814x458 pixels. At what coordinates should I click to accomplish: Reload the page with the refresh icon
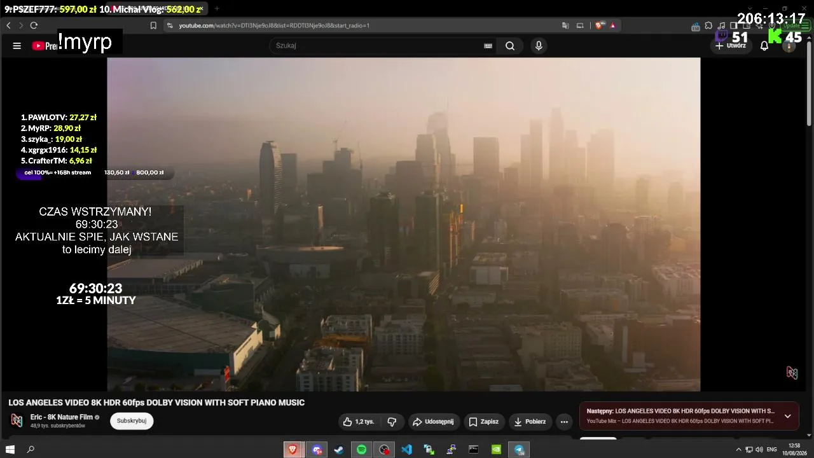(x=34, y=25)
